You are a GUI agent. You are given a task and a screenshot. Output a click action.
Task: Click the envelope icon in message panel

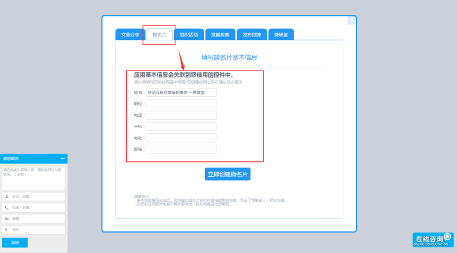pyautogui.click(x=7, y=219)
